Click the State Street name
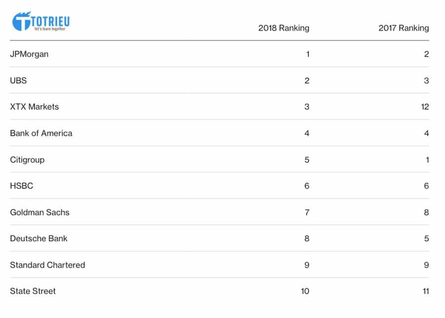The height and width of the screenshot is (318, 445). click(x=33, y=291)
